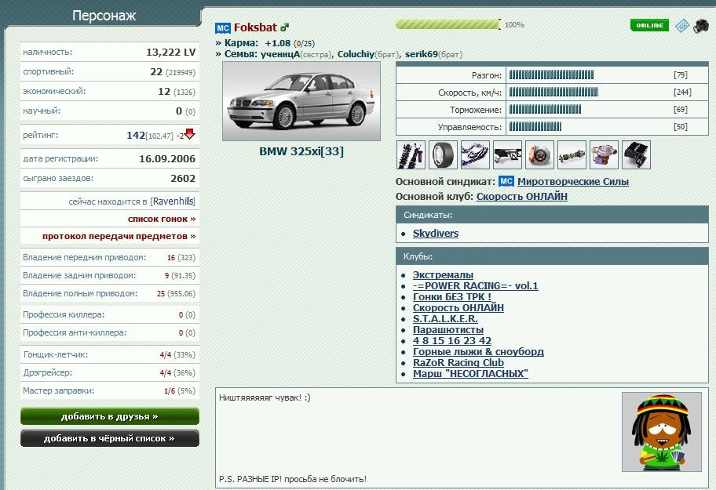
Task: Click the 'BMW 325xi[33]' car title
Action: [301, 151]
